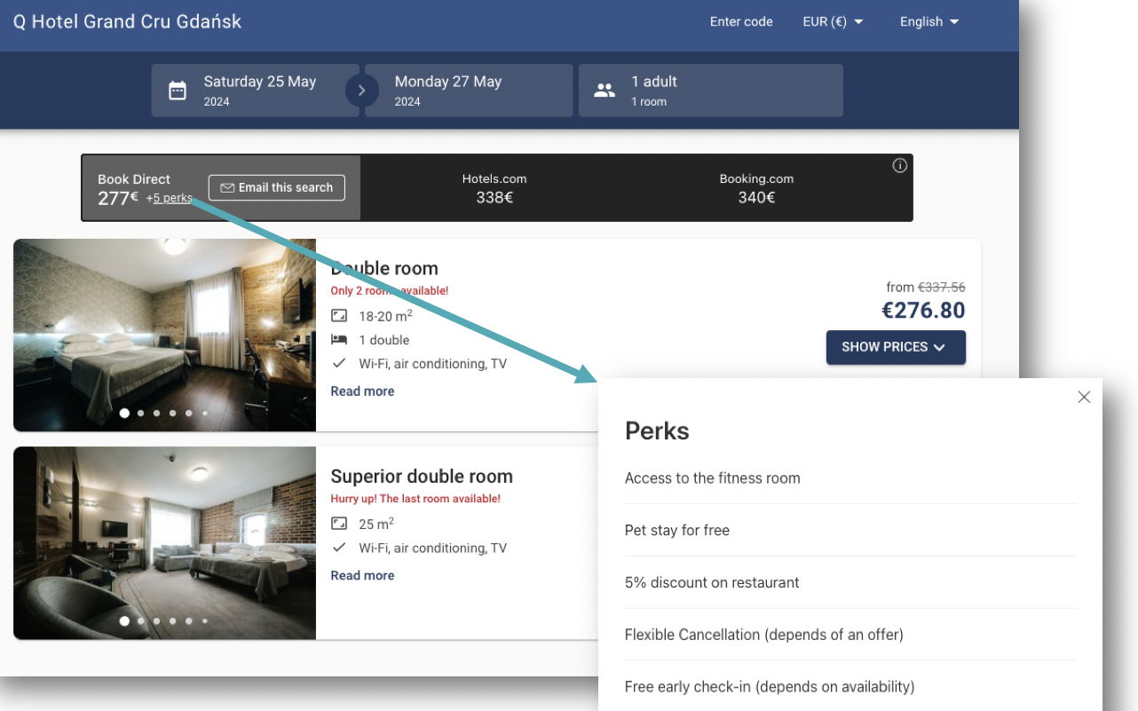This screenshot has width=1138, height=711.
Task: Click the Superior double room heading
Action: click(x=422, y=476)
